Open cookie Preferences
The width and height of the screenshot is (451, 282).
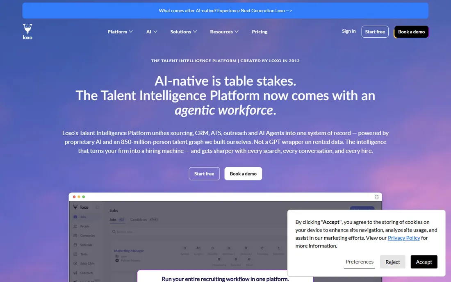(x=359, y=262)
